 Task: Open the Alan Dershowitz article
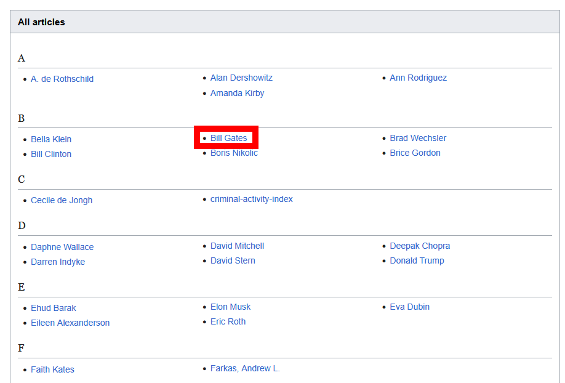[241, 78]
